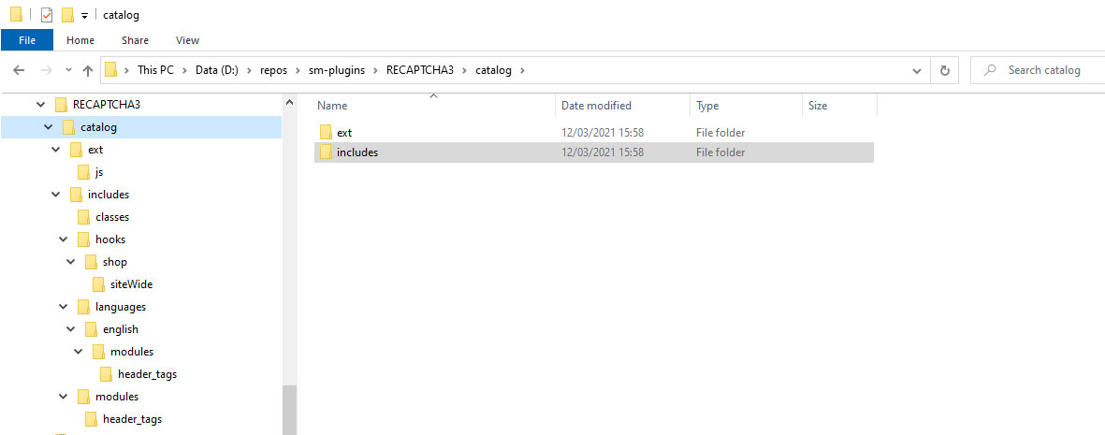Collapse the RECAPTCHA3 tree node
The height and width of the screenshot is (435, 1105).
pos(40,105)
